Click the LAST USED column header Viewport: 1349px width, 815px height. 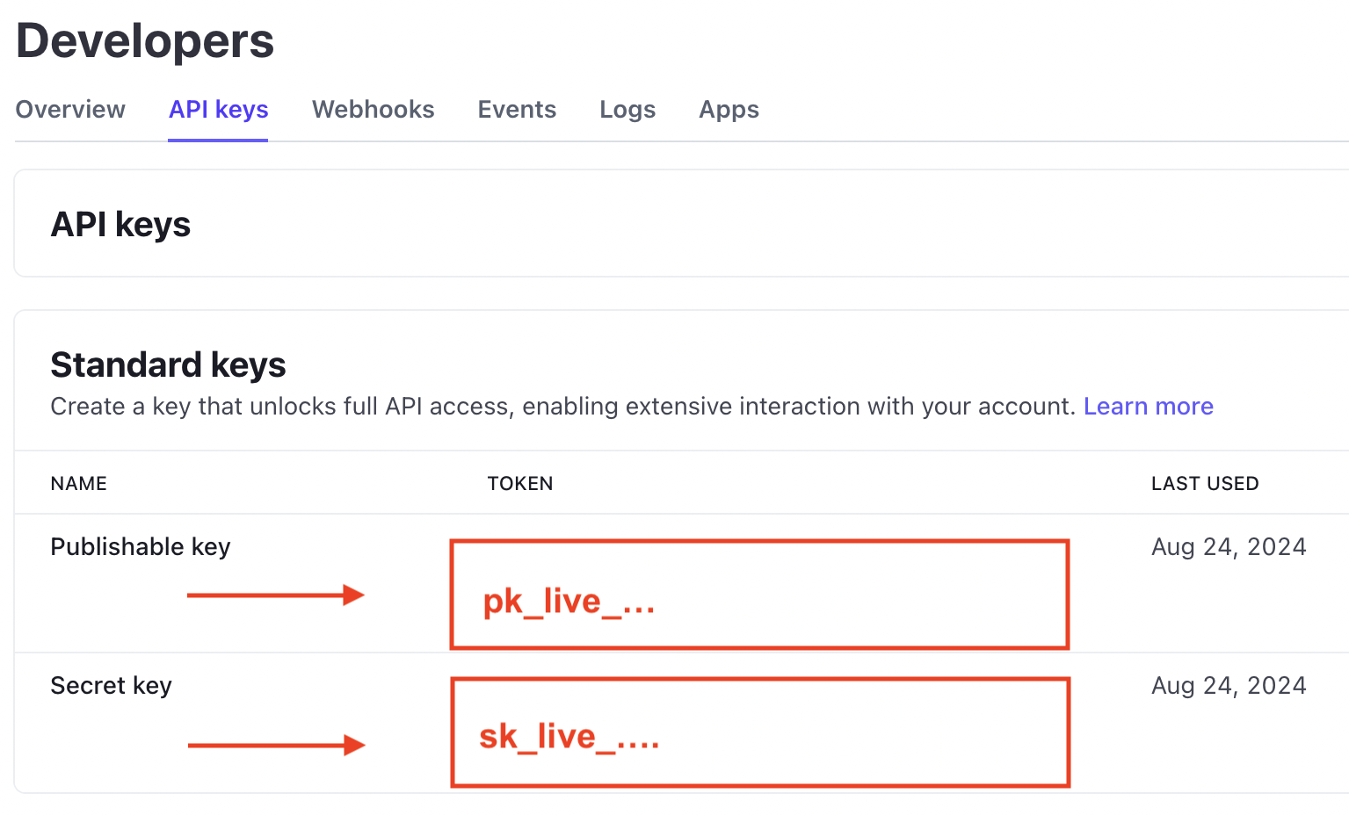tap(1205, 484)
